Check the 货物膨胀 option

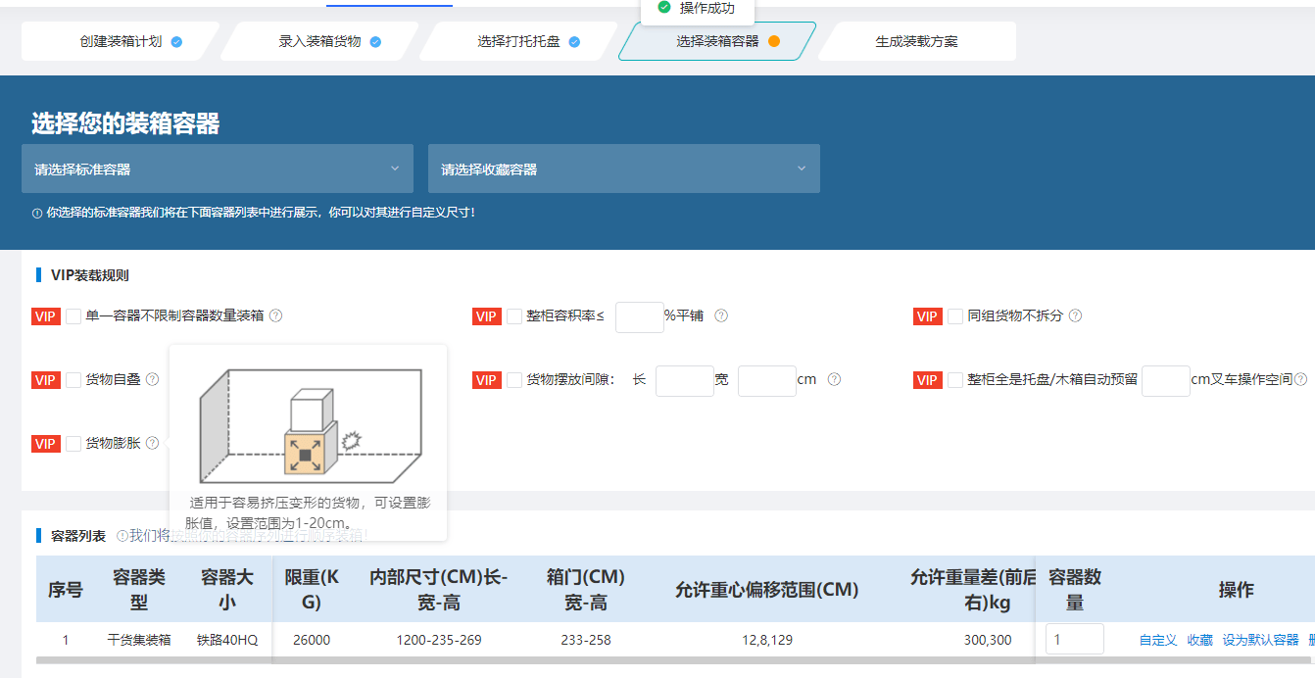coord(73,443)
